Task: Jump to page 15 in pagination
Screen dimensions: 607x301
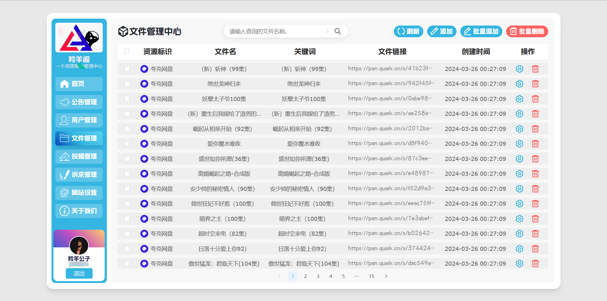Action: pyautogui.click(x=371, y=276)
